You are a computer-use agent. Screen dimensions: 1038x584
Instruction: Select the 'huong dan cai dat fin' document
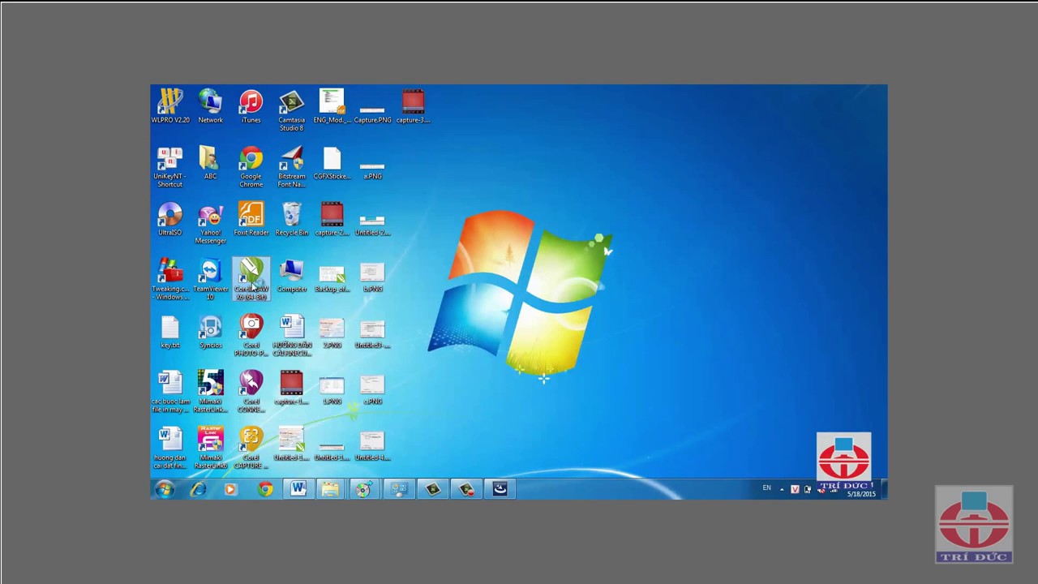pos(170,449)
